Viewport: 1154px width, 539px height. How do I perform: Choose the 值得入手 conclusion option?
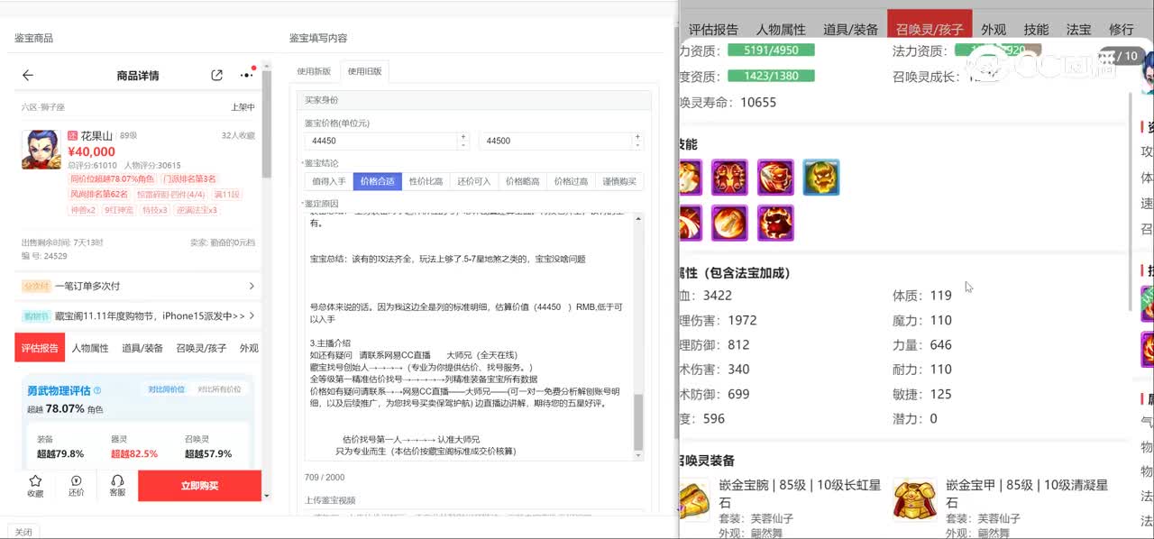click(328, 181)
